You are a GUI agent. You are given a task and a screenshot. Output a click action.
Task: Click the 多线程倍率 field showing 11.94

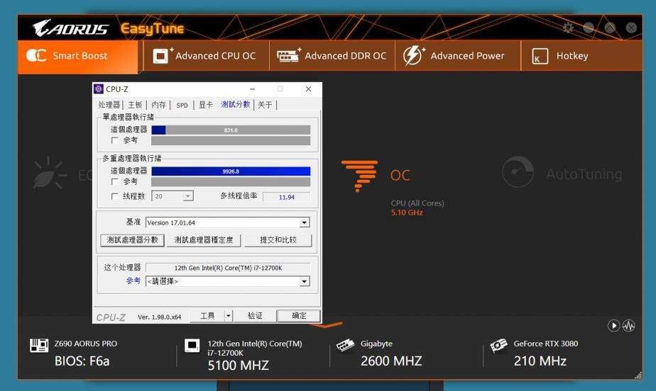pos(287,197)
